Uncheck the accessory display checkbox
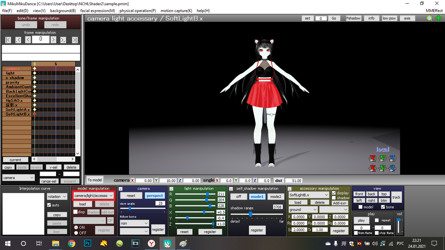Image resolution: width=445 pixels, height=250 pixels. (x=334, y=193)
